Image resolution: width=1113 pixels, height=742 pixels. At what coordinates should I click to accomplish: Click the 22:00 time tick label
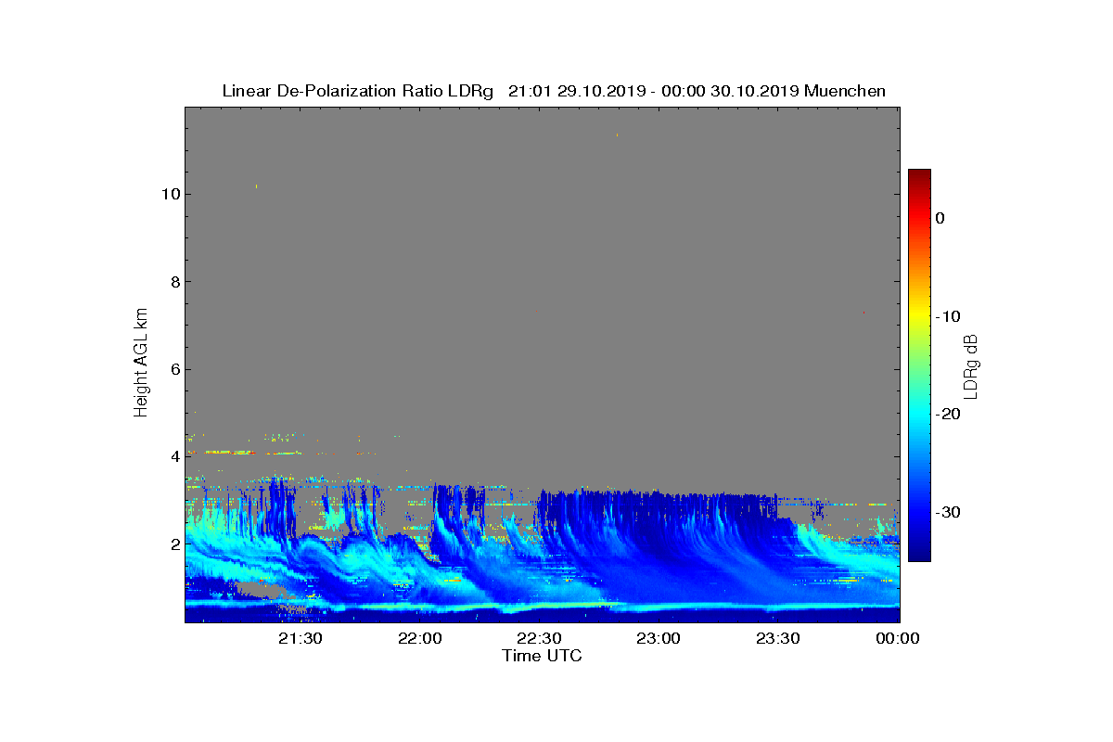[420, 638]
